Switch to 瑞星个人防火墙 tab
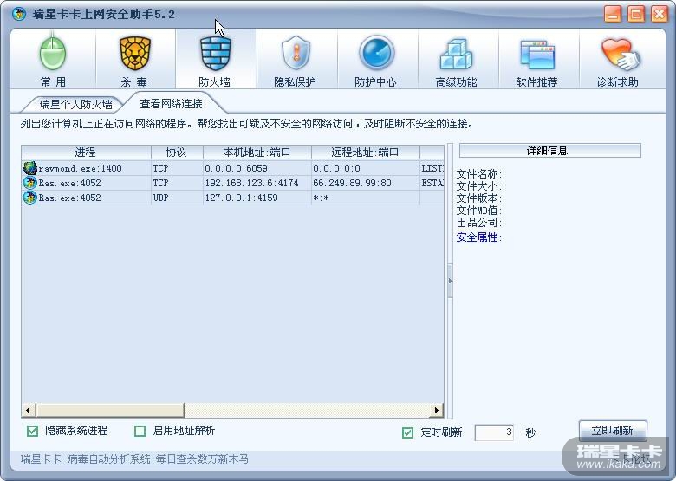 pos(75,104)
